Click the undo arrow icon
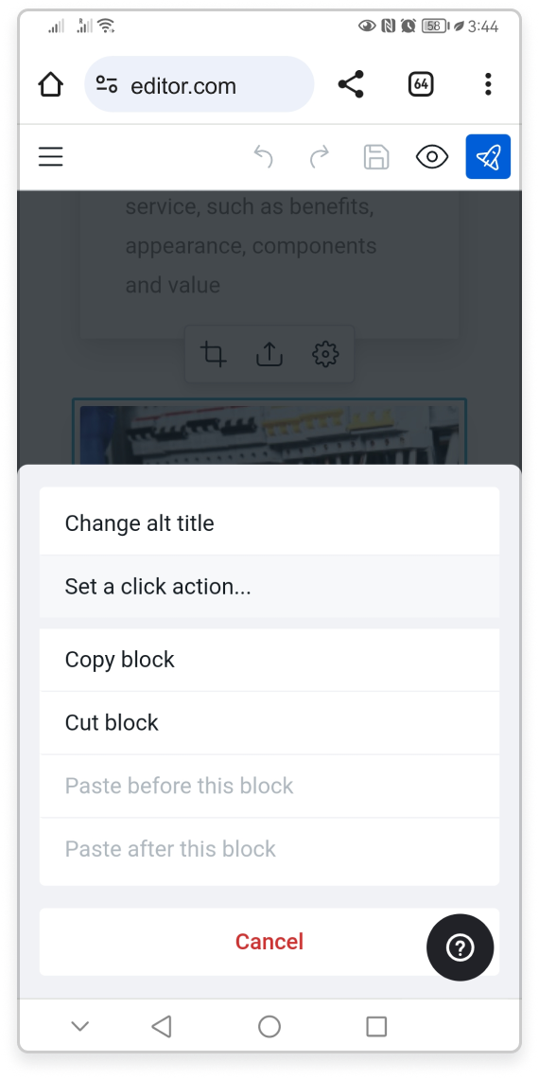539x1079 pixels. coord(263,157)
